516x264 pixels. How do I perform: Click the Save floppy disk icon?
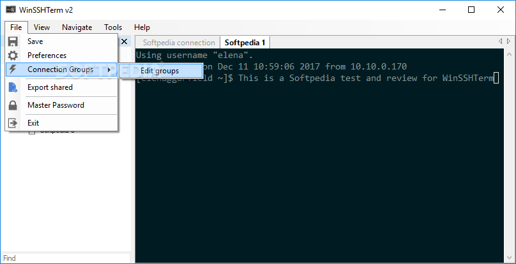tap(13, 41)
